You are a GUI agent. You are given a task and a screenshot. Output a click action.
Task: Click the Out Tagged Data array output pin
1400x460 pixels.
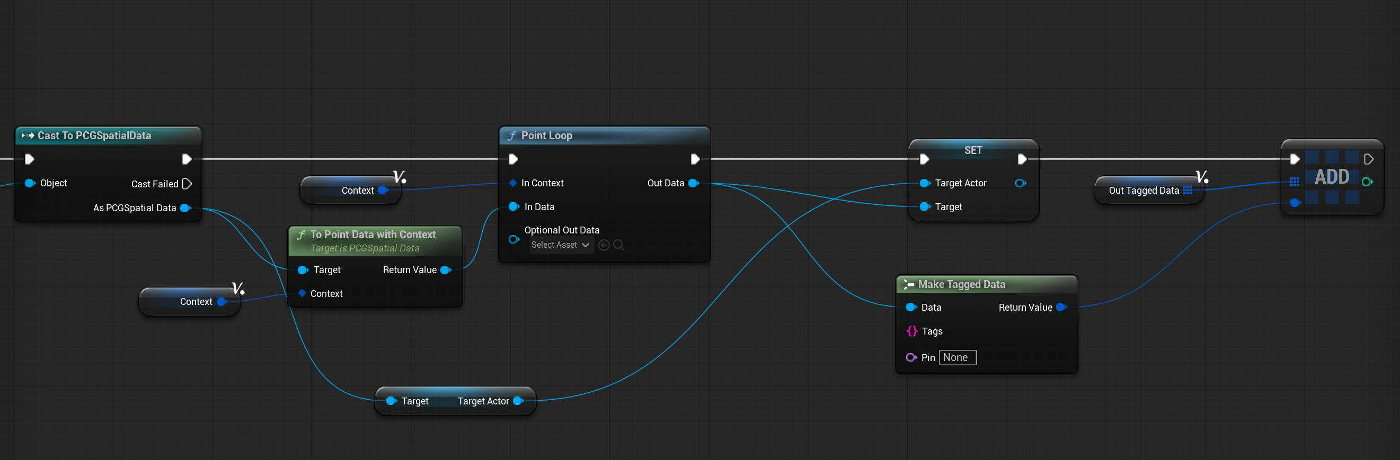pyautogui.click(x=1188, y=190)
